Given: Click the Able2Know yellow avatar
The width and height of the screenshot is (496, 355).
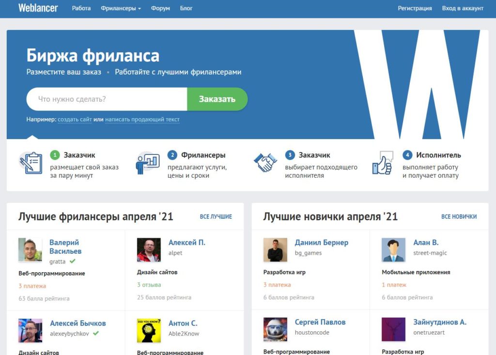Looking at the screenshot, I should click(x=149, y=330).
